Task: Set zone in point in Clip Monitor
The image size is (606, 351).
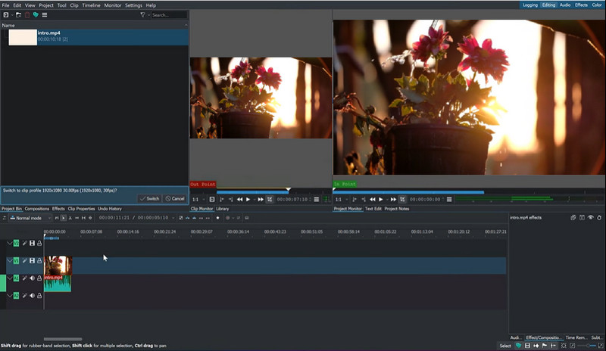Action: pos(222,199)
